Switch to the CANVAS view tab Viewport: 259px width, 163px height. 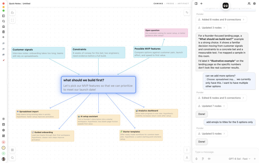[158, 4]
